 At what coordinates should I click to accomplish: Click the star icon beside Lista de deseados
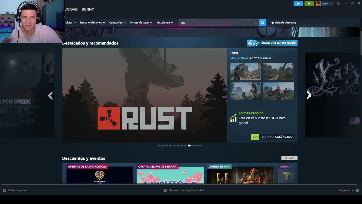point(273,23)
